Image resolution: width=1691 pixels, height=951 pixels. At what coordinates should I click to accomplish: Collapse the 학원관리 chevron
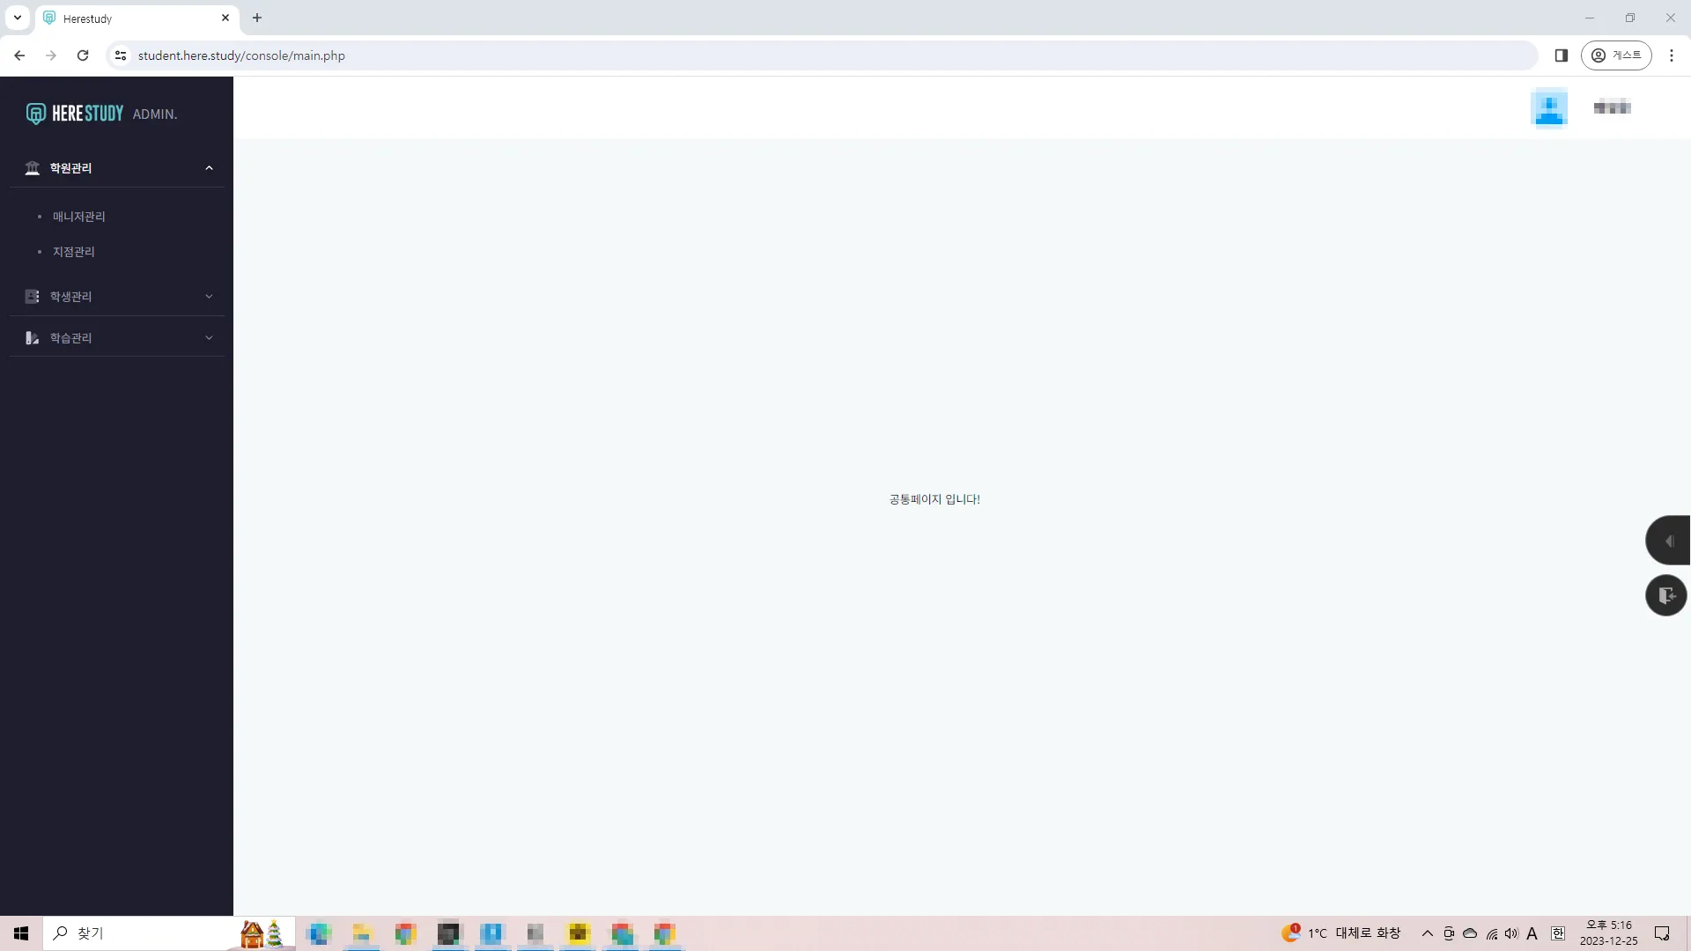pos(209,168)
